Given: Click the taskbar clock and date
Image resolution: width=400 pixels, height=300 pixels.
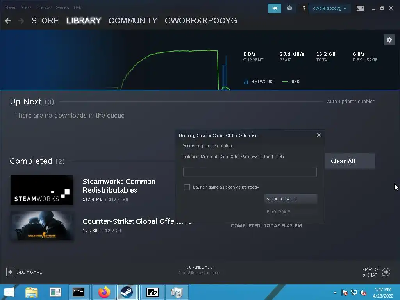Looking at the screenshot, I should tap(383, 293).
